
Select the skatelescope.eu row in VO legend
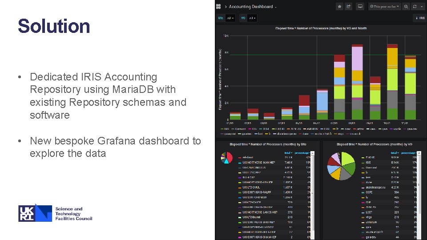point(390,187)
